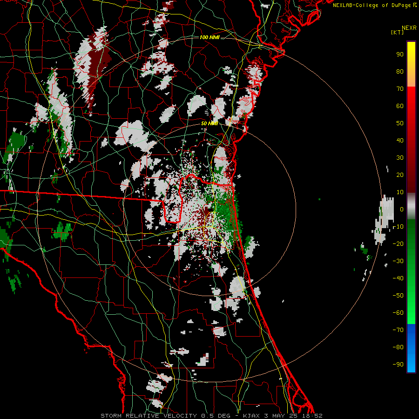Select the 70 value on velocity scale
This screenshot has width=419, height=419.
400,89
